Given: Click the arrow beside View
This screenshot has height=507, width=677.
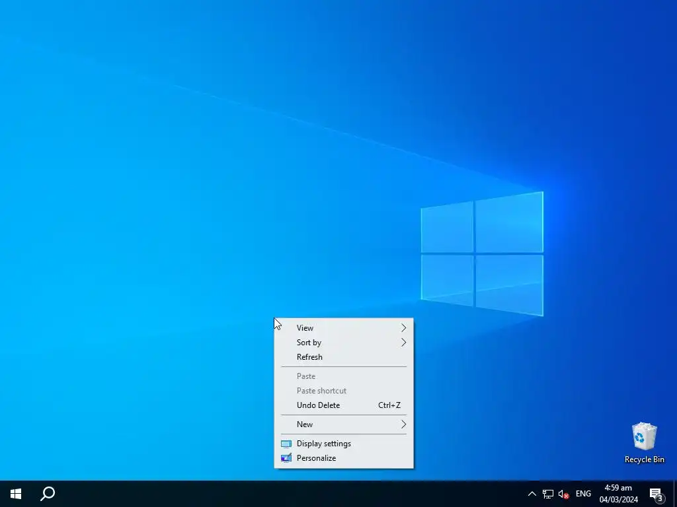Looking at the screenshot, I should click(x=403, y=328).
